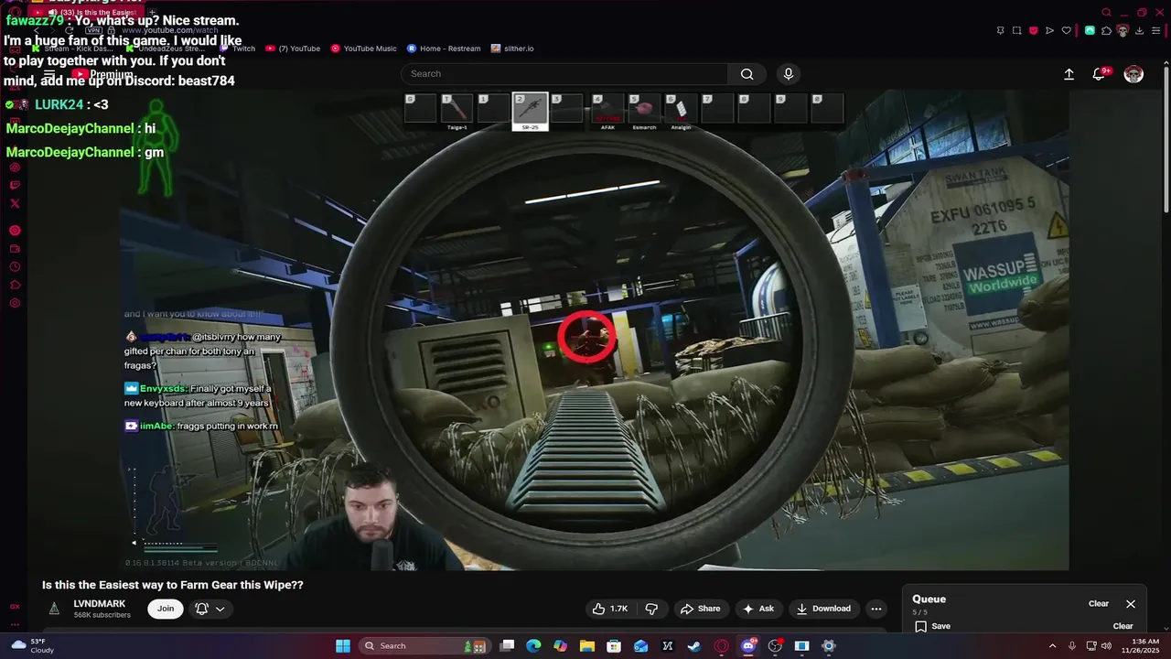Click the taskbar Search box
Image resolution: width=1171 pixels, height=659 pixels.
[x=424, y=646]
